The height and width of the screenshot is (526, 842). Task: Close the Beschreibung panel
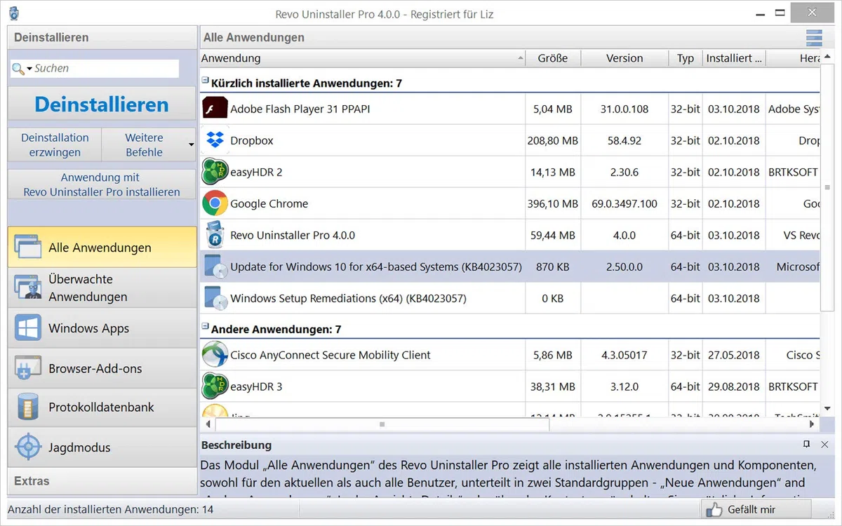(824, 445)
